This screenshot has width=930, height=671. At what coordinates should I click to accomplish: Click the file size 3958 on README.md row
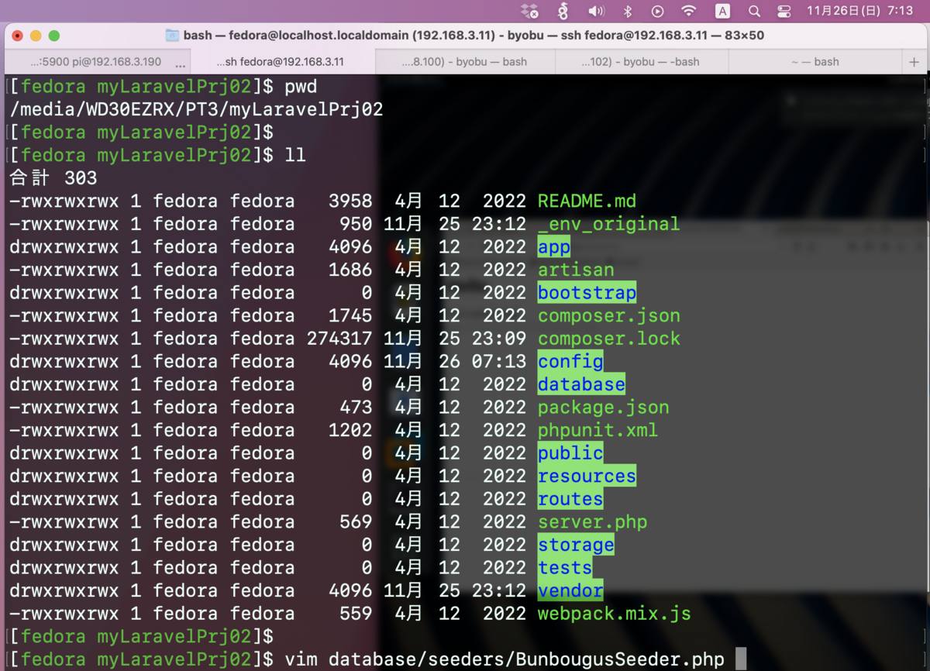click(350, 201)
